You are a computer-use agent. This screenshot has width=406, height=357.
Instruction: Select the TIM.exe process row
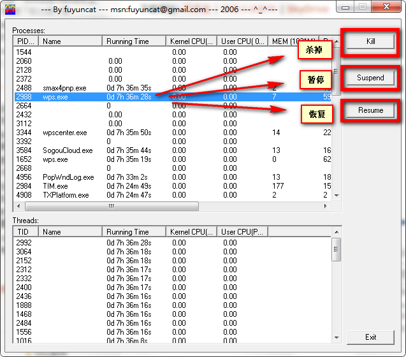tap(173, 186)
